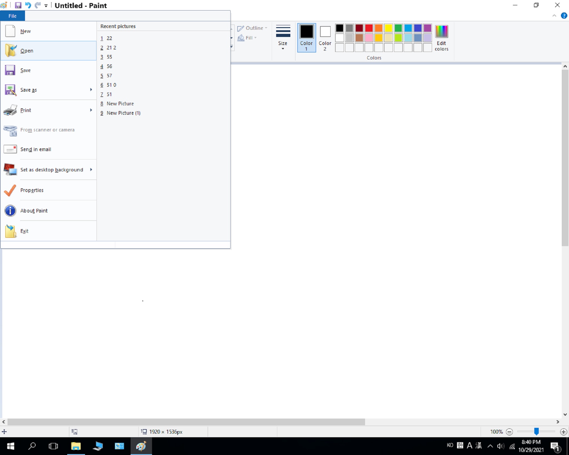The height and width of the screenshot is (455, 569).
Task: Open recent picture 55
Action: tap(164, 57)
